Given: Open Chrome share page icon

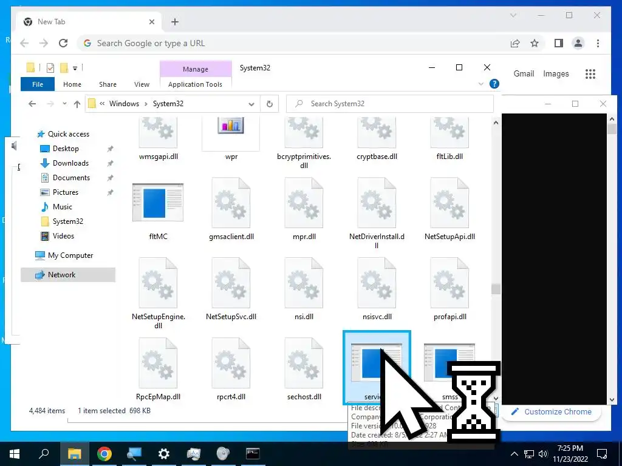Looking at the screenshot, I should click(x=515, y=43).
